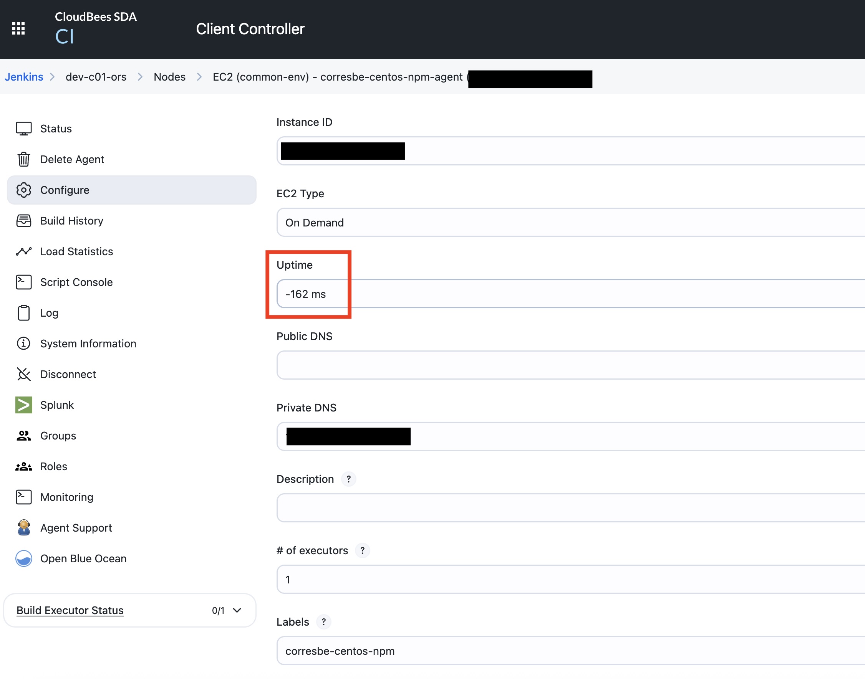865x679 pixels.
Task: Click the Roles people icon
Action: [23, 466]
